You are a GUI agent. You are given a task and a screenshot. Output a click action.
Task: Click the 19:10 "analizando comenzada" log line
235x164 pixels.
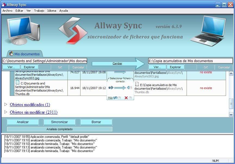click(x=51, y=140)
